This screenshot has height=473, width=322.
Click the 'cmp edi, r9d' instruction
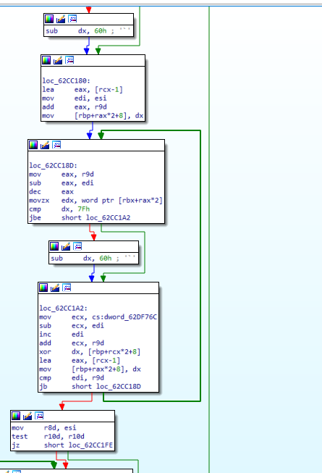[72, 378]
